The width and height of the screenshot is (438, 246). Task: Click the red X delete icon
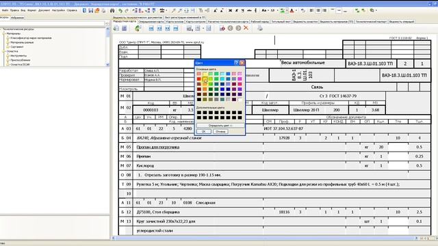246,28
